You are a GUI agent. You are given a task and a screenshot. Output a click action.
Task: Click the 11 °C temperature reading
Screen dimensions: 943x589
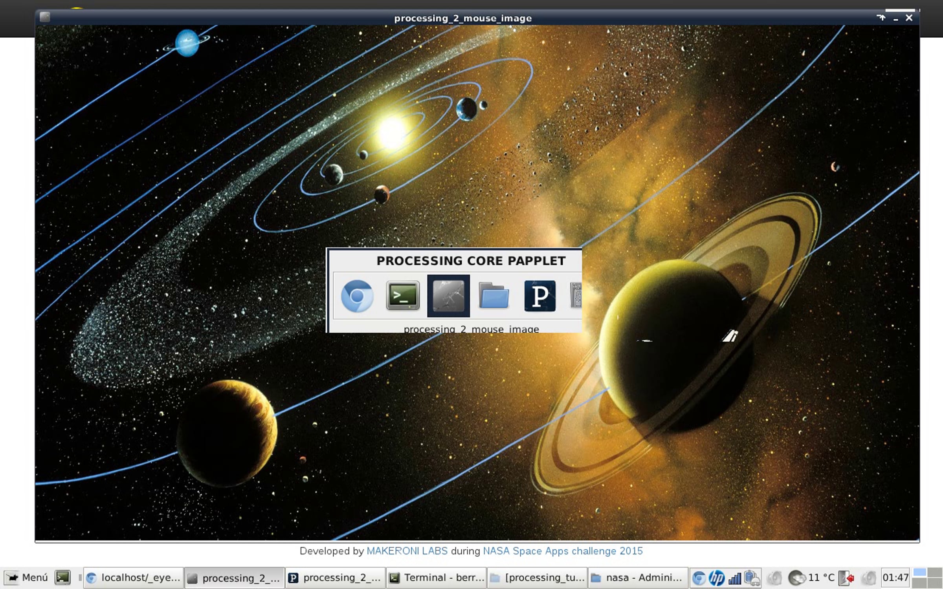point(821,578)
